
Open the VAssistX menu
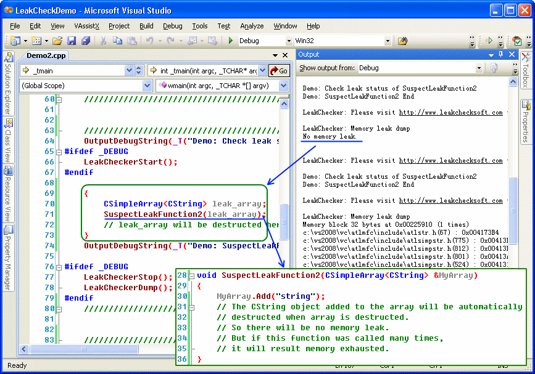[x=86, y=26]
